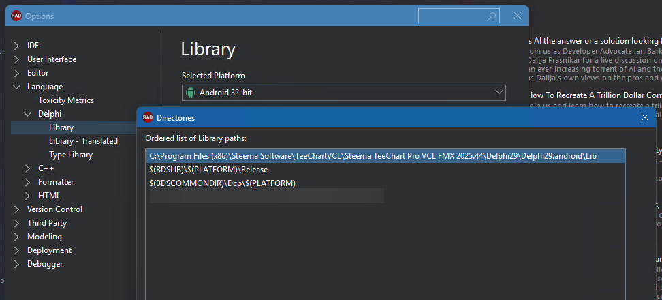This screenshot has width=662, height=300.
Task: Expand the Third Party node
Action: tap(16, 223)
